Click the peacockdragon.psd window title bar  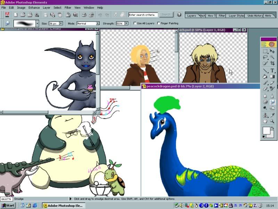point(201,86)
